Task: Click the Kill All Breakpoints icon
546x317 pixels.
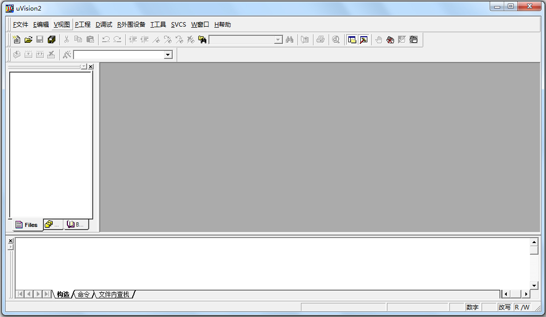Action: [391, 40]
